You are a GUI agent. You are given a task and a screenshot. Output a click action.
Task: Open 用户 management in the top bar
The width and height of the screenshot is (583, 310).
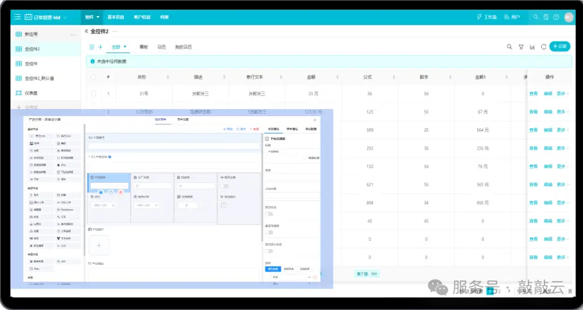pyautogui.click(x=512, y=17)
